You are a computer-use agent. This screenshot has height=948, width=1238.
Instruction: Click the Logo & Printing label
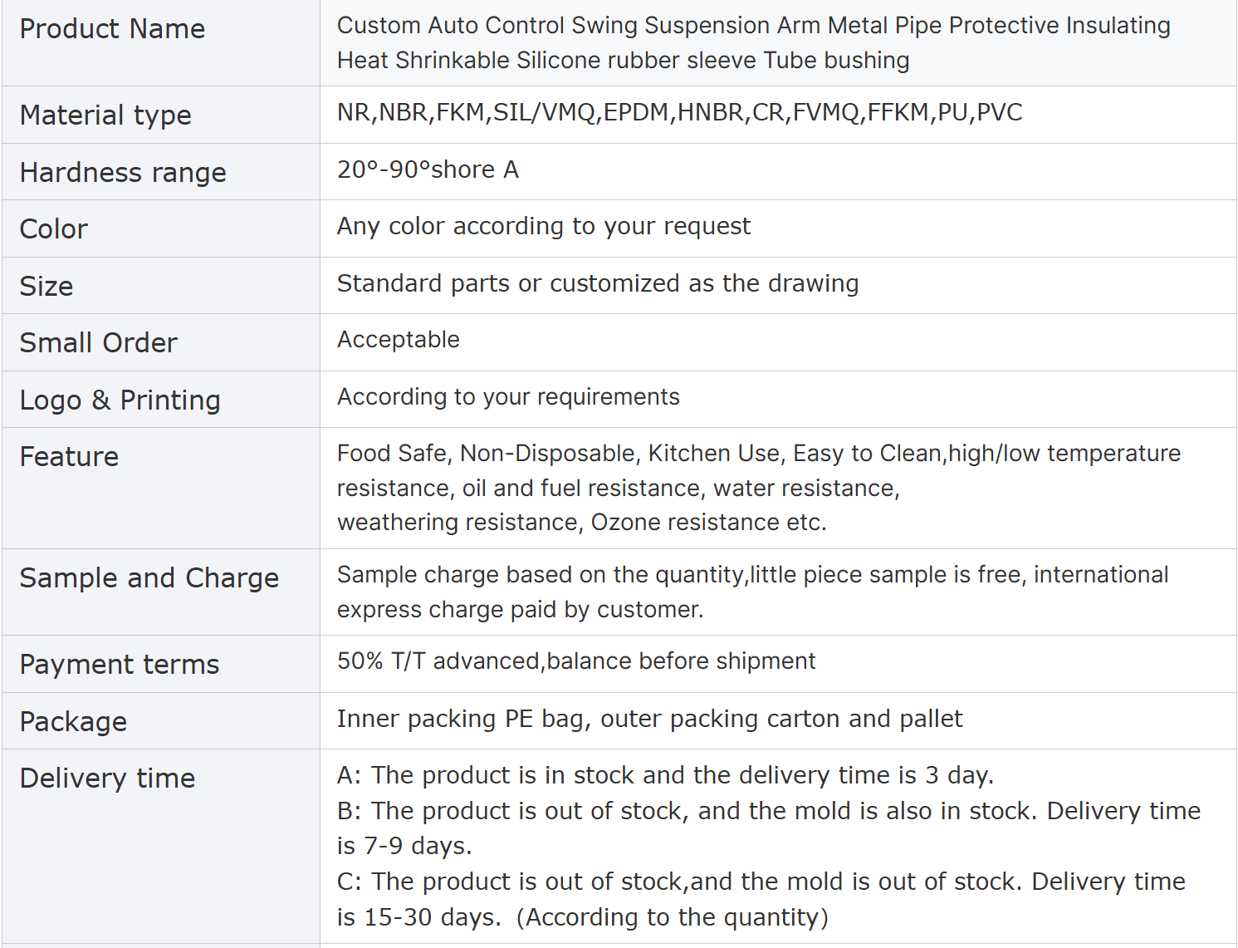click(120, 400)
